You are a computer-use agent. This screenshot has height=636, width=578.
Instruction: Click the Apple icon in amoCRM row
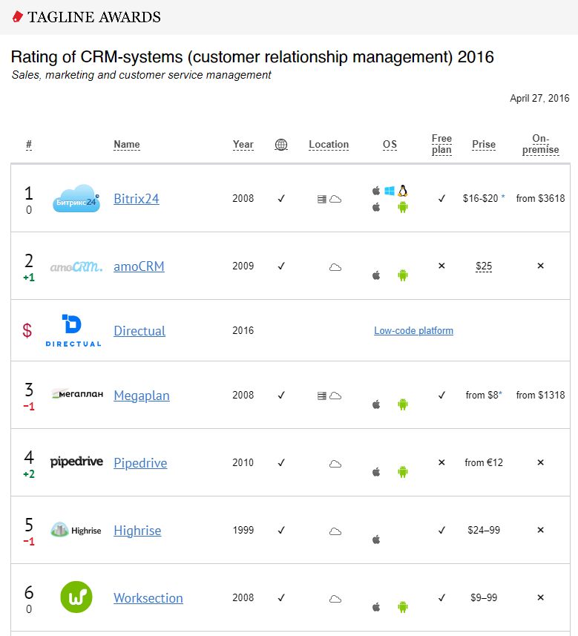[x=376, y=275]
